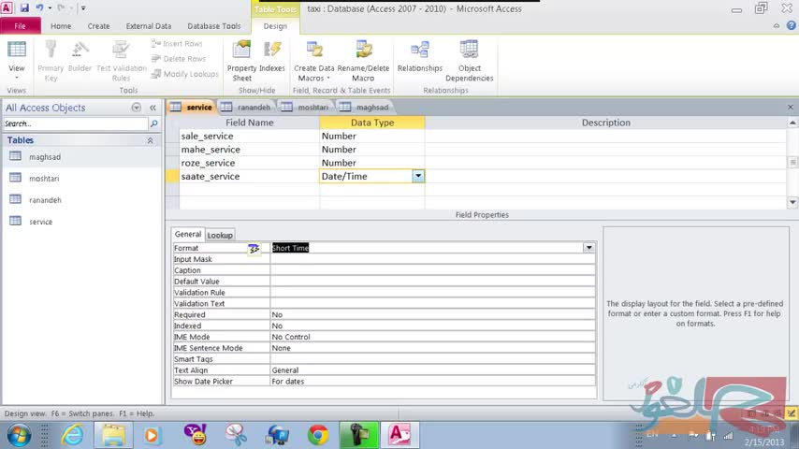
Task: Open the Access Help icon
Action: (x=791, y=25)
